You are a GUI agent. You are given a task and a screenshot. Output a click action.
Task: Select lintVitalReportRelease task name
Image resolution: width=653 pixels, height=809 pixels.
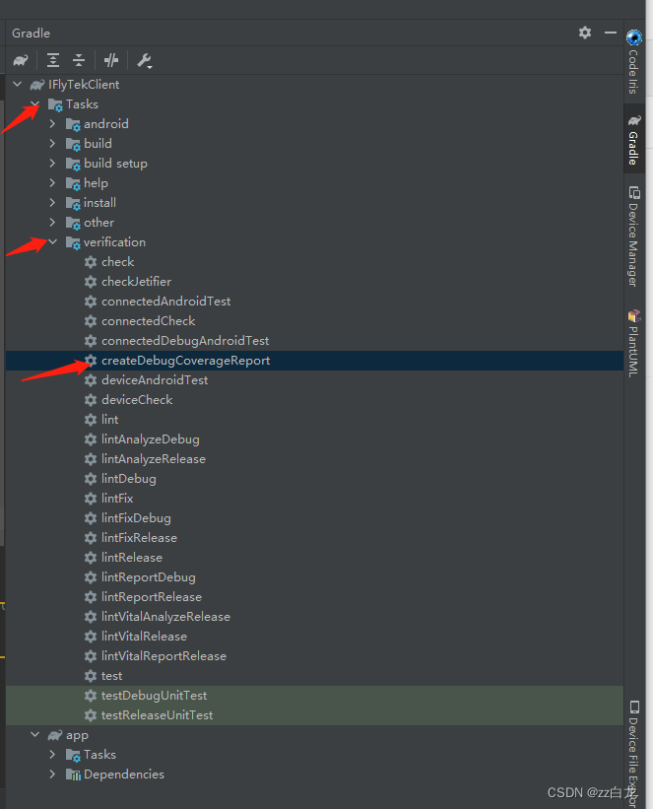[164, 655]
